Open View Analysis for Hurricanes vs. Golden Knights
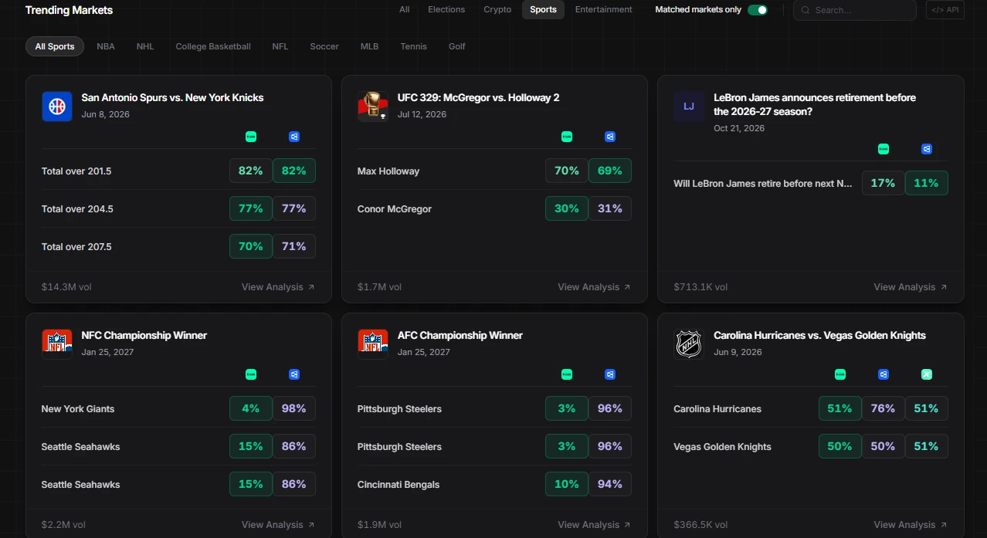987x538 pixels. click(x=911, y=525)
